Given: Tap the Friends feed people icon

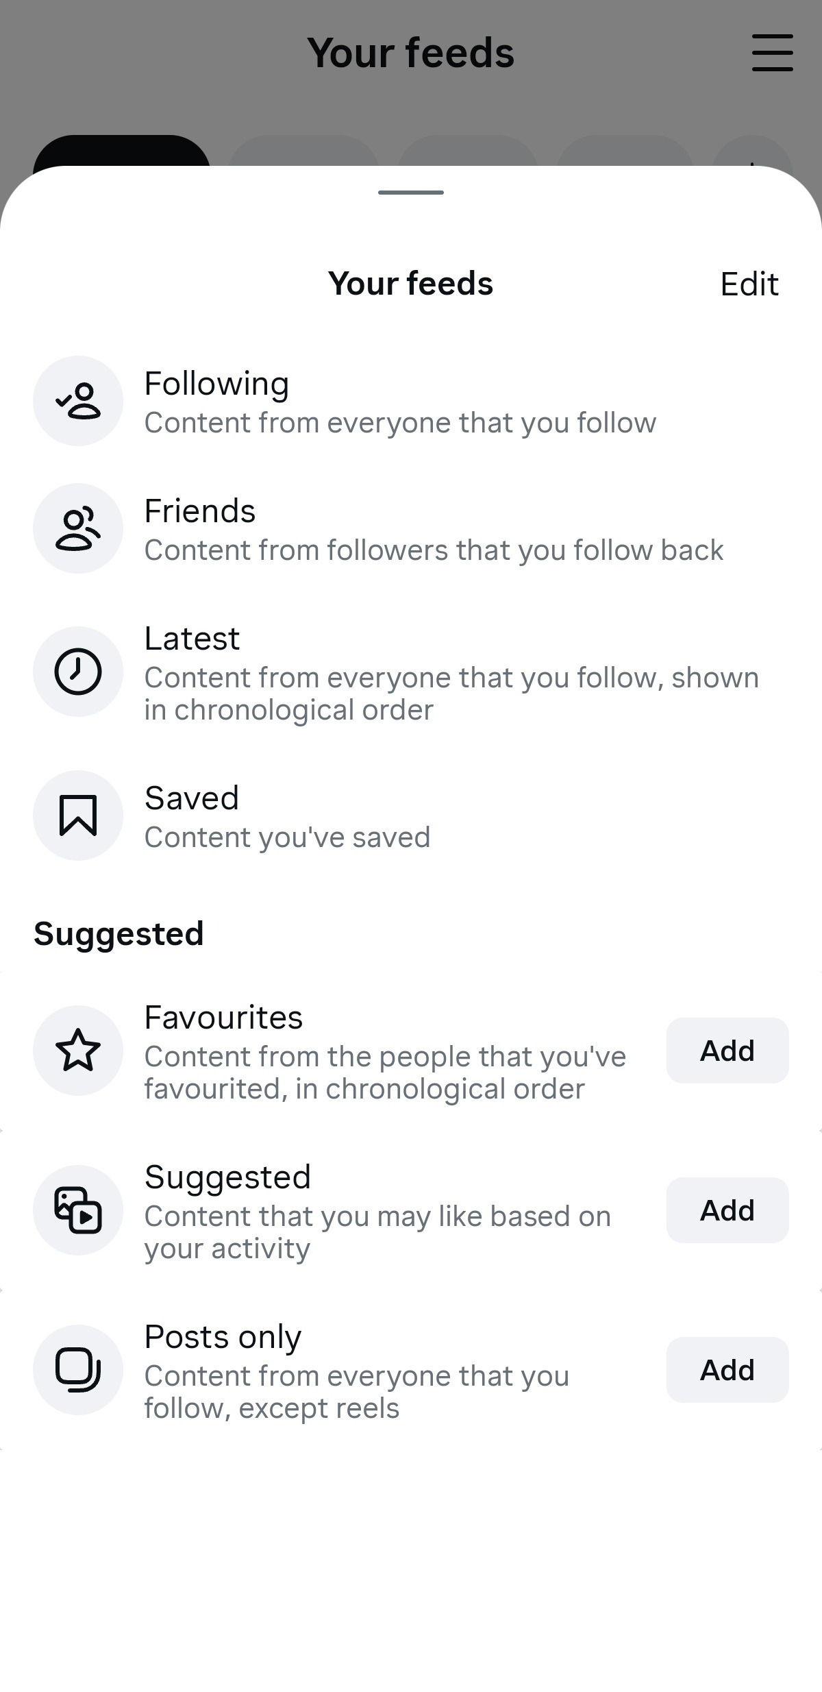Looking at the screenshot, I should [x=78, y=528].
